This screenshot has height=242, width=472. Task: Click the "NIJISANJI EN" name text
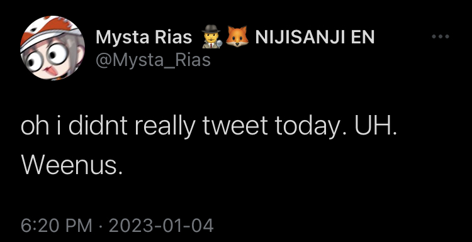[x=315, y=37]
